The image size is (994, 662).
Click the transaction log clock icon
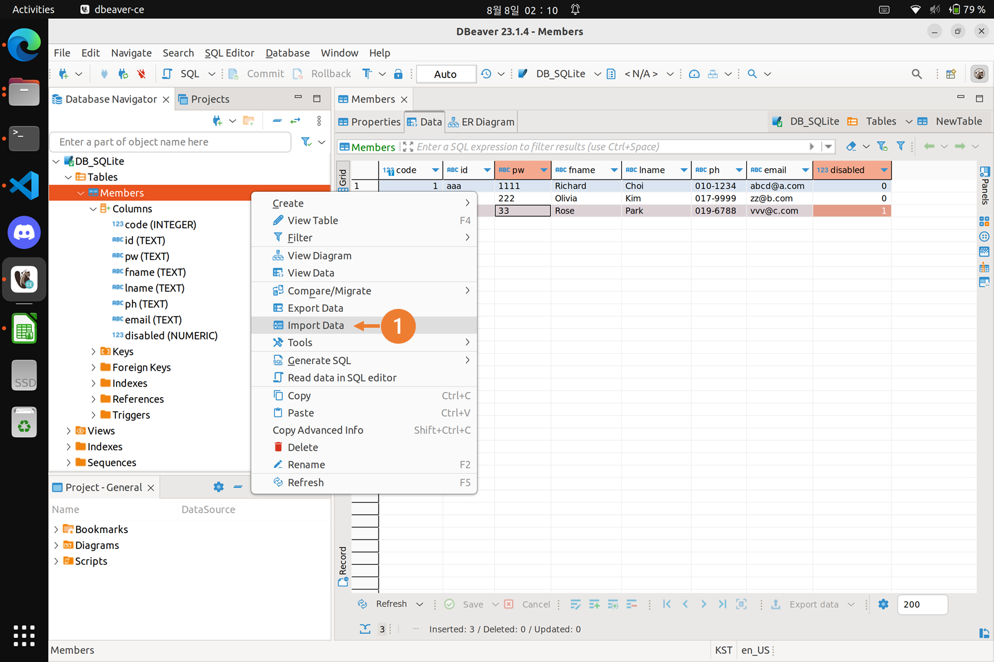coord(486,74)
